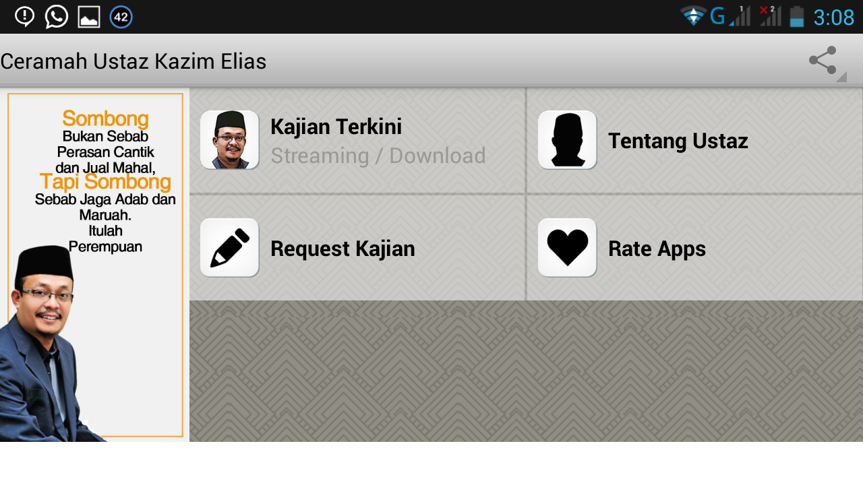The height and width of the screenshot is (485, 863).
Task: Choose the Rate Apps label
Action: (657, 249)
